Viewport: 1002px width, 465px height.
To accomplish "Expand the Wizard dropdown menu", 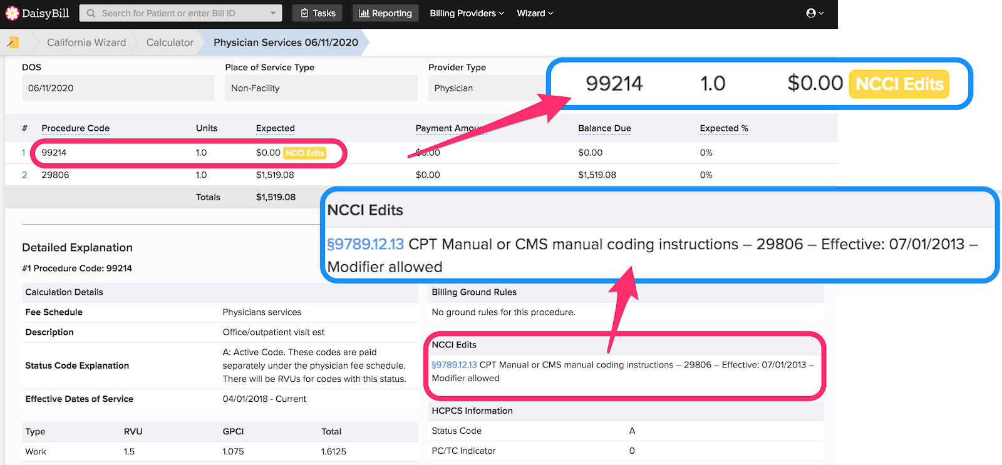I will 535,13.
